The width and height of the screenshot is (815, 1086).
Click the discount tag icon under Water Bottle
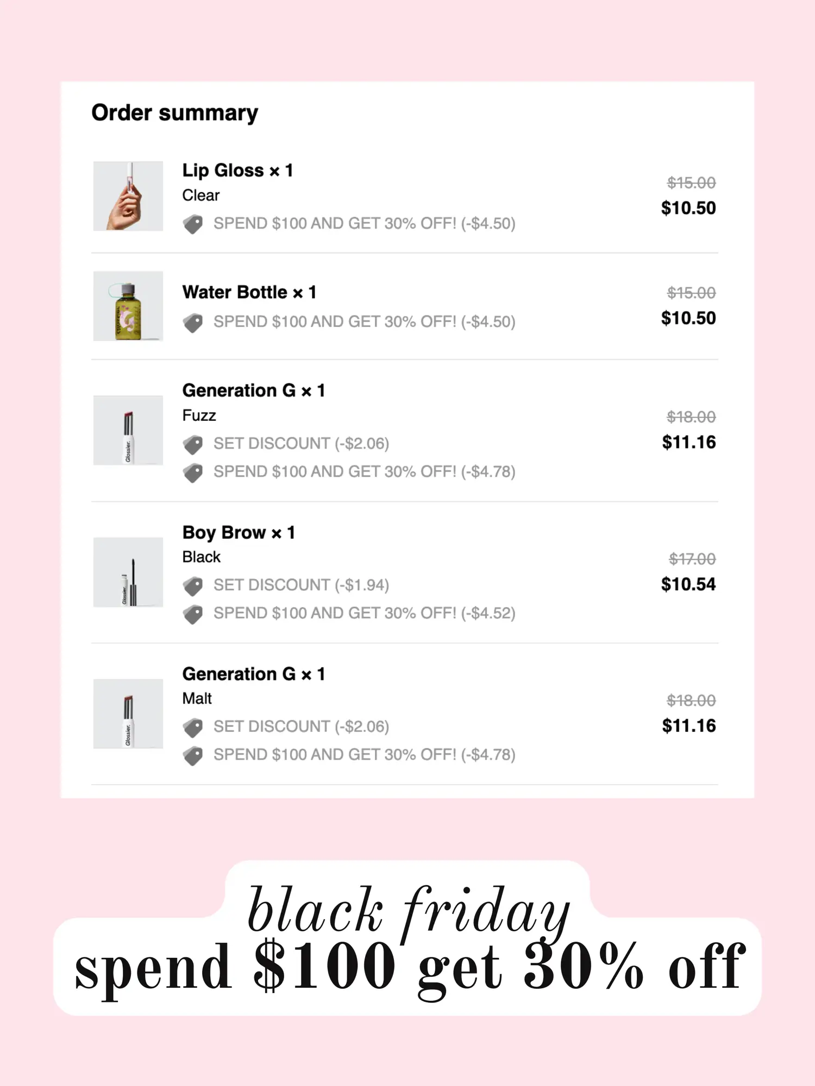coord(193,323)
